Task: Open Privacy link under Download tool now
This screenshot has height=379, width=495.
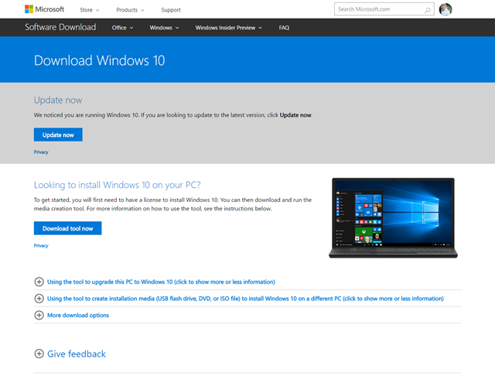Action: pyautogui.click(x=41, y=246)
